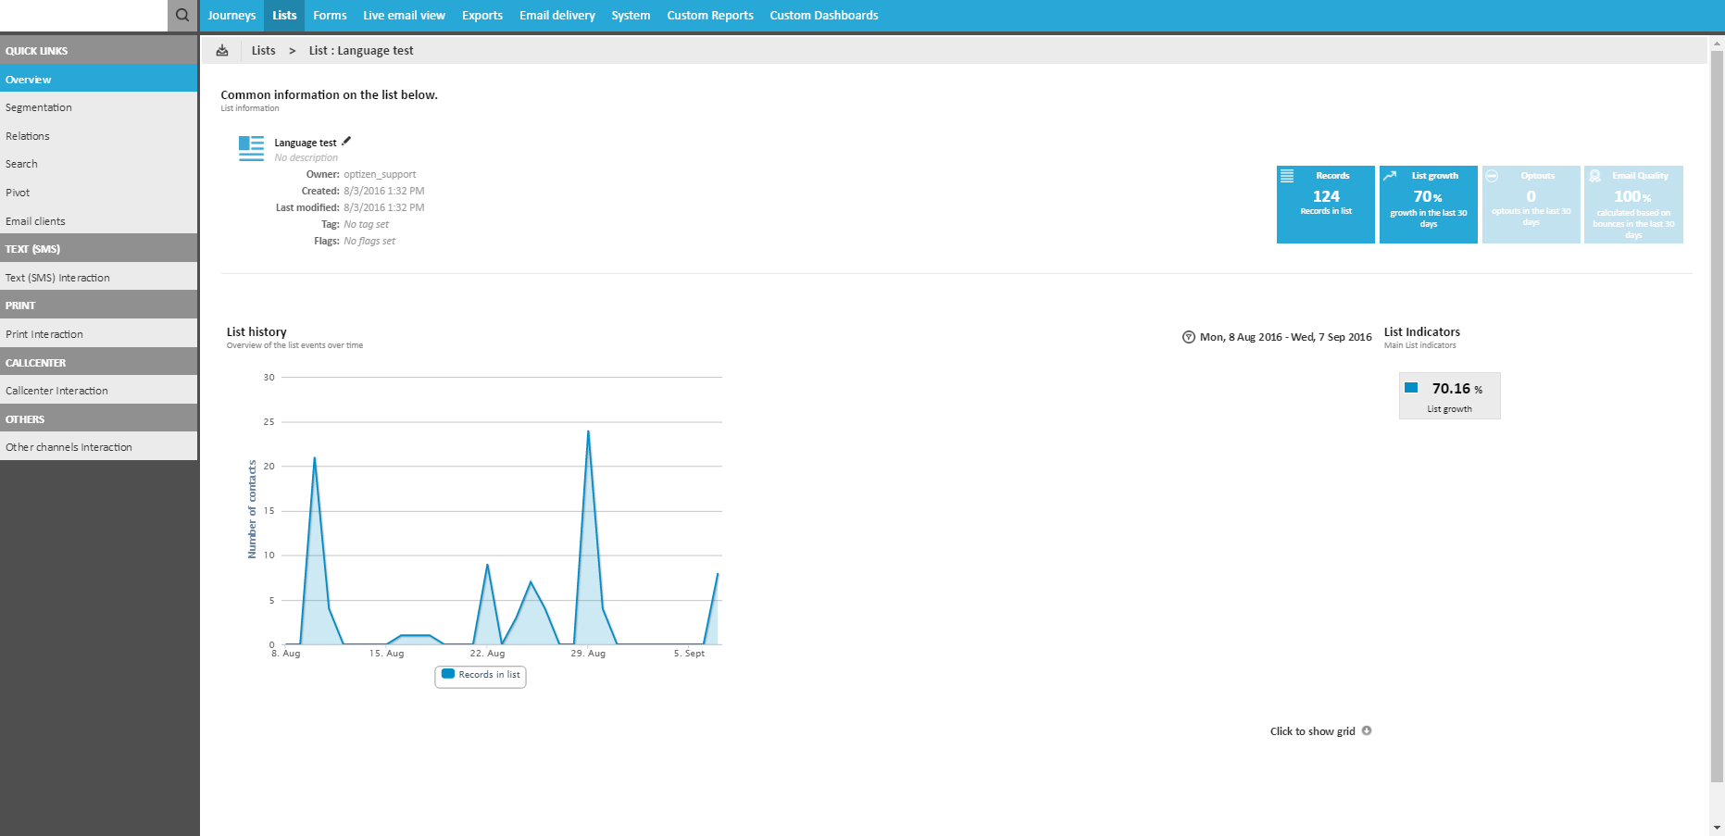Toggle the List growth tile
Screen dimensions: 1725x836
(1428, 205)
